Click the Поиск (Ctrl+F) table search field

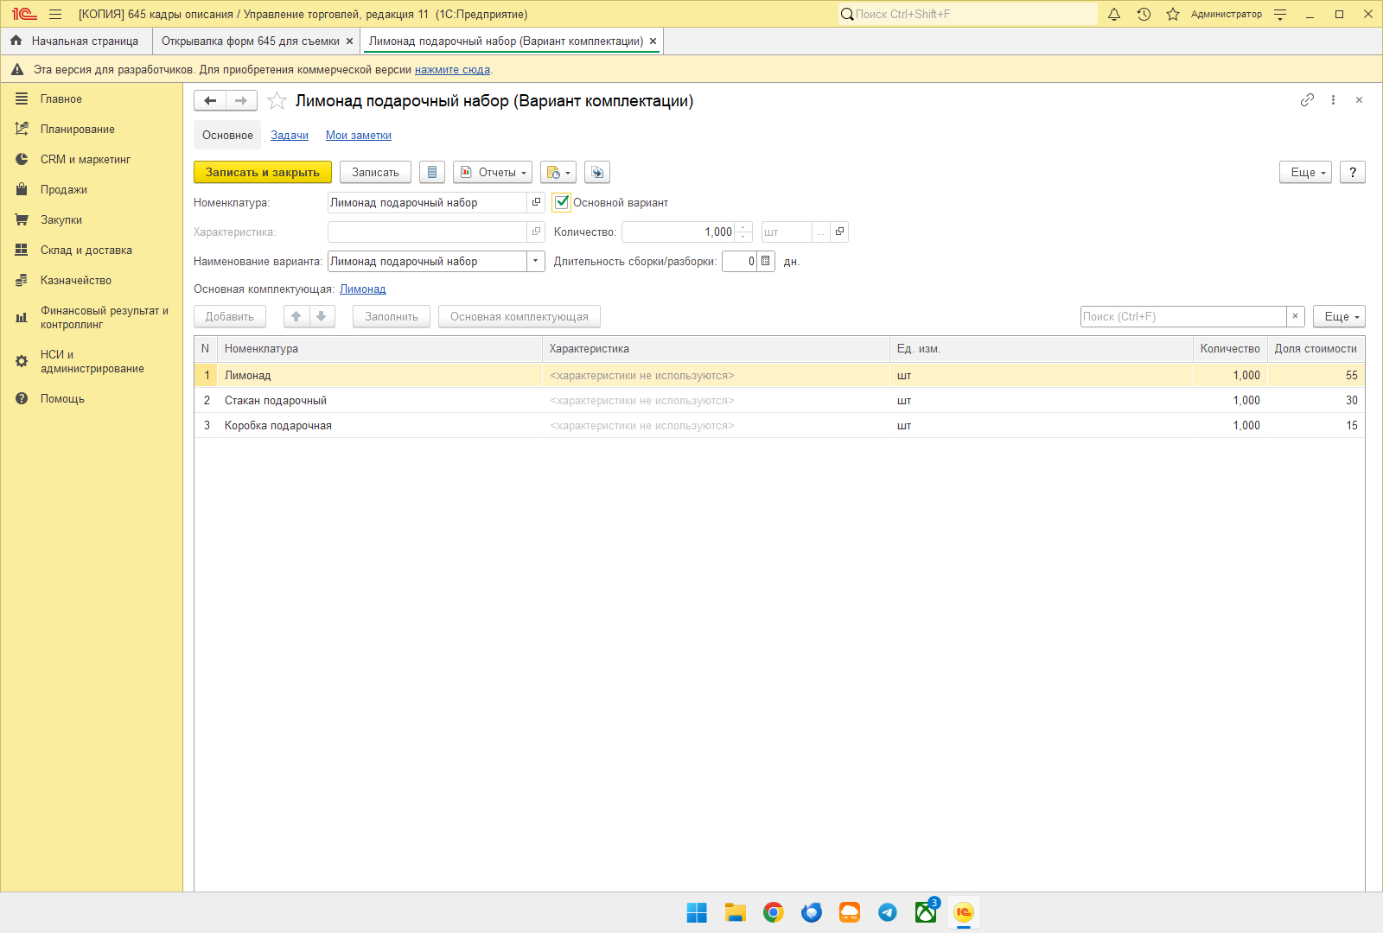pos(1183,316)
